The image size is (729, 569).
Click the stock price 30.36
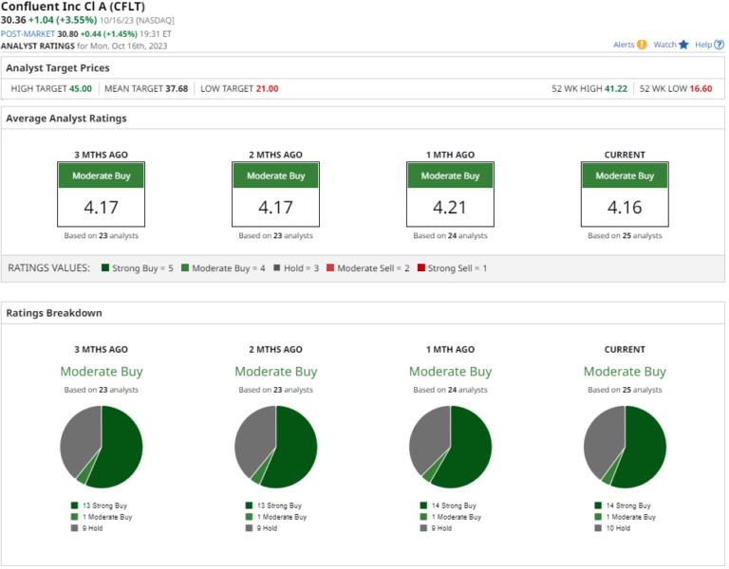point(13,20)
